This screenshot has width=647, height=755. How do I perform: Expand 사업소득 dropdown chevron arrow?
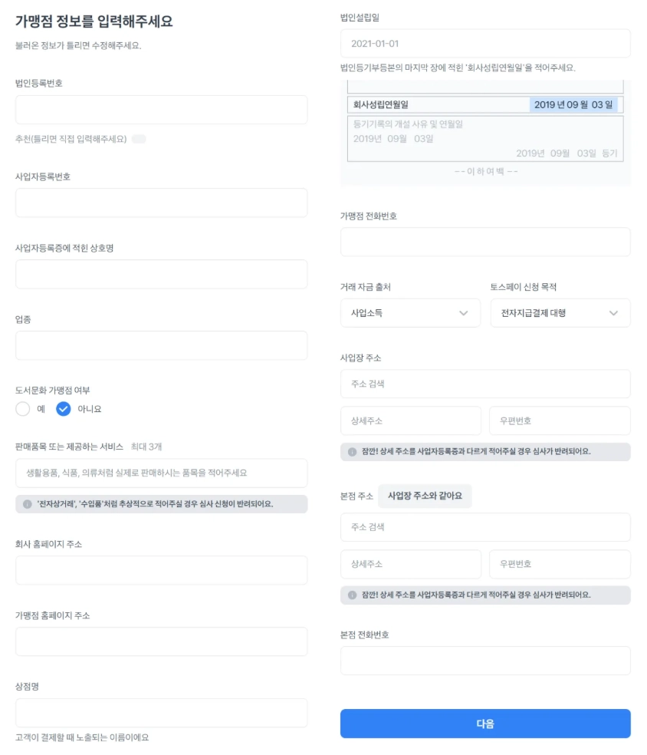[x=463, y=313]
